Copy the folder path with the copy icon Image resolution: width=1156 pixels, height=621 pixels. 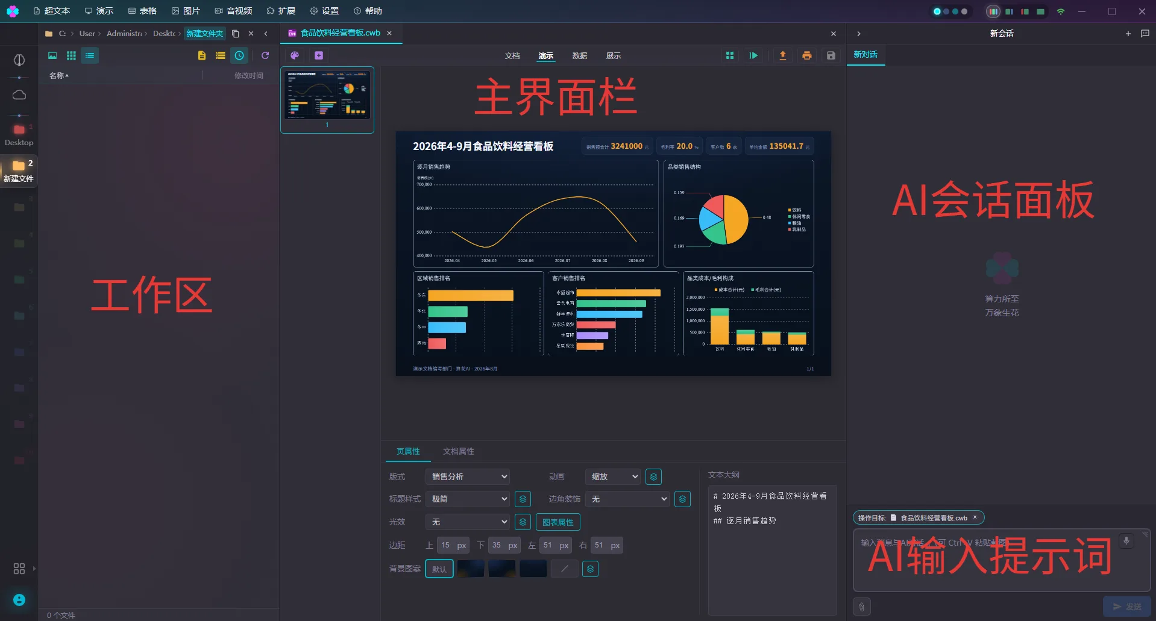coord(236,34)
